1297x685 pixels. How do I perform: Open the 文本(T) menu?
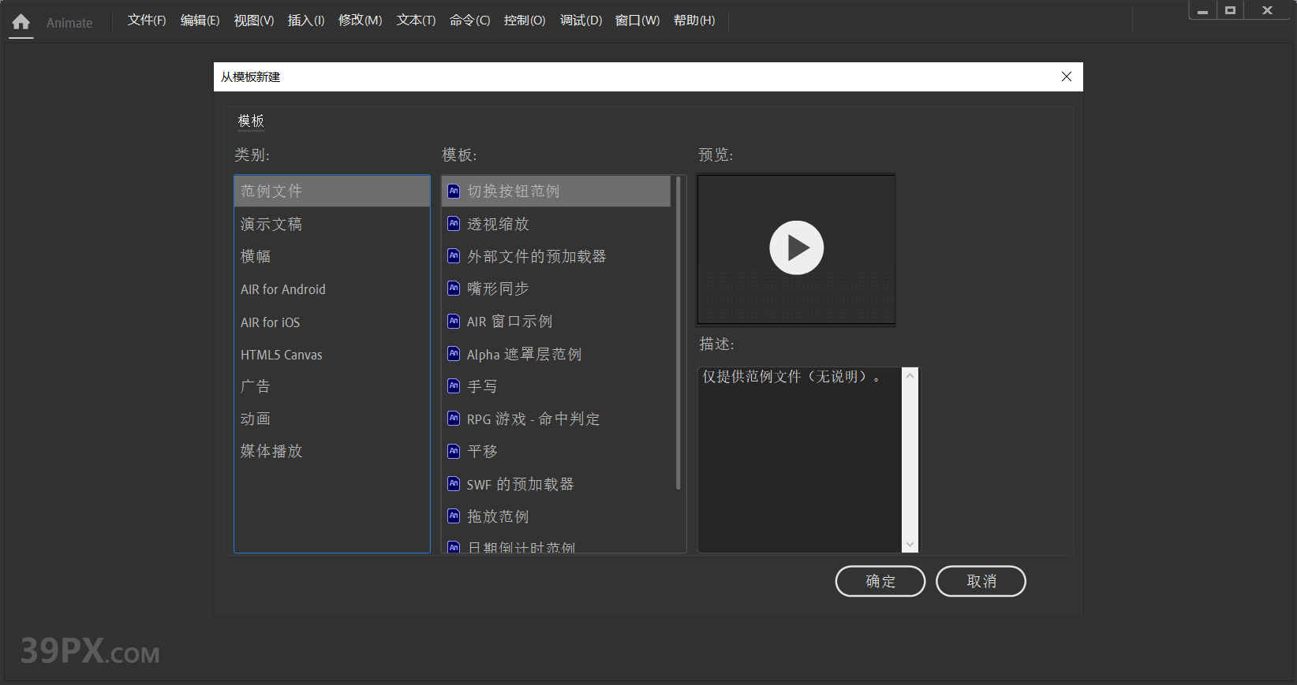pos(416,20)
